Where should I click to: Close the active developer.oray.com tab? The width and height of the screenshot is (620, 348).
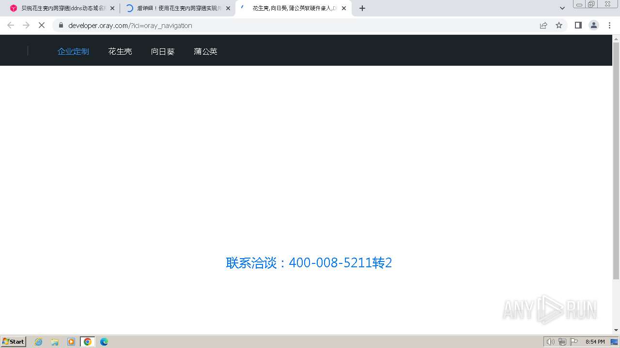click(x=344, y=8)
